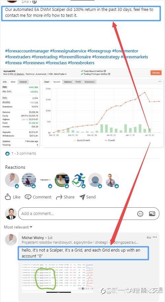Toggle the Equity Growth legend item

click(82, 140)
